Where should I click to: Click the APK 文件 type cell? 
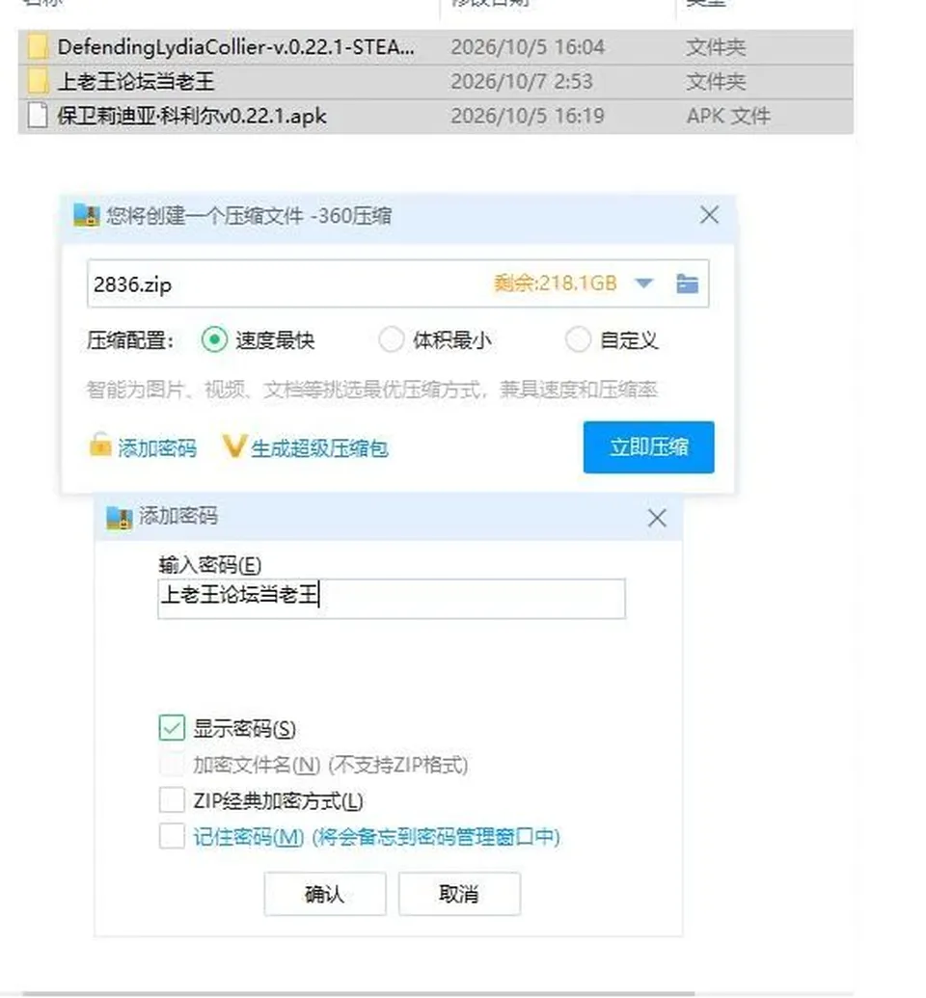(x=728, y=116)
